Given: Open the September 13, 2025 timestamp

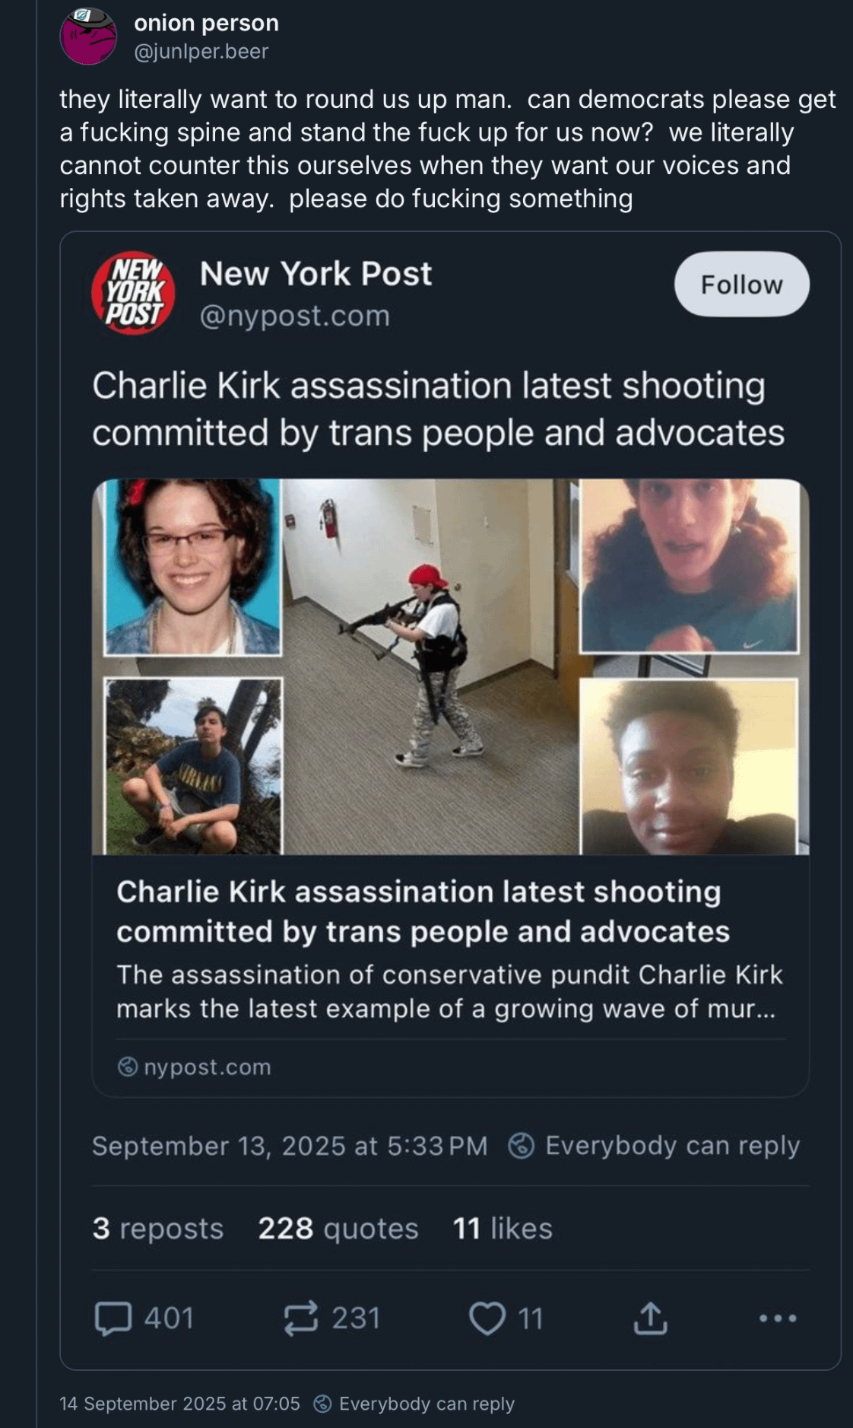Looking at the screenshot, I should tap(290, 1145).
